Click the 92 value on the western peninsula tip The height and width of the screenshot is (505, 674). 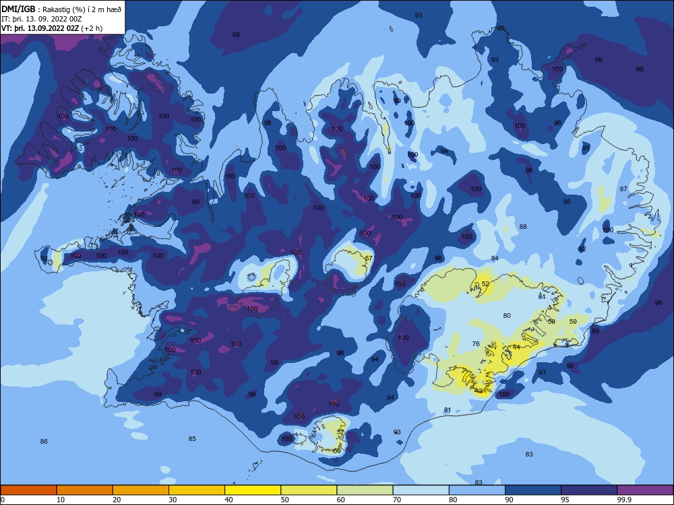(44, 258)
